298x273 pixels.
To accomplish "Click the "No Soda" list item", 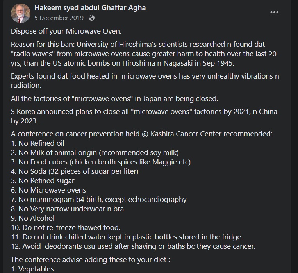I will (75, 171).
